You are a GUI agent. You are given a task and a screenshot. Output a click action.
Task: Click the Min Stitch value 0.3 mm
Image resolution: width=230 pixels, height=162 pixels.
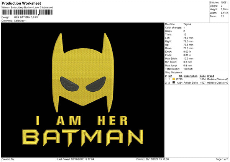coord(188,62)
